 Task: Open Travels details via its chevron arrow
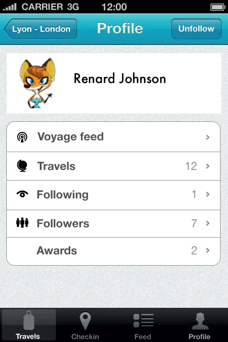208,166
